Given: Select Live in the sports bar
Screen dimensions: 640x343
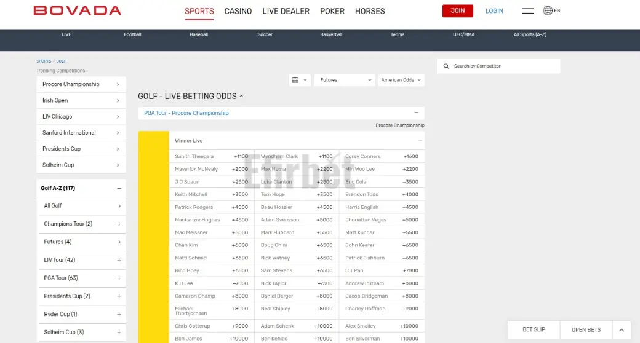Looking at the screenshot, I should (x=66, y=34).
